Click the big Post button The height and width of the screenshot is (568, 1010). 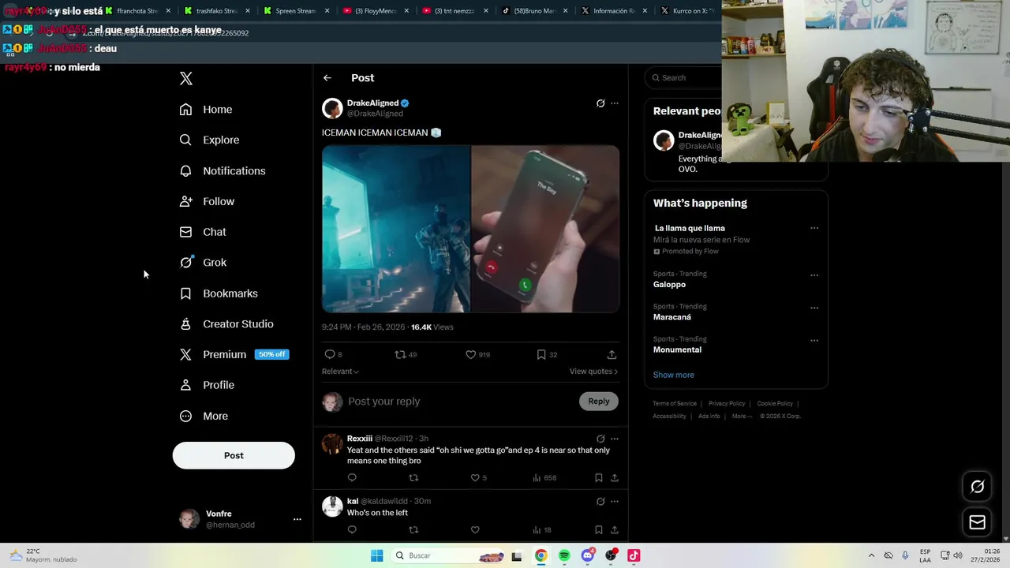point(234,455)
